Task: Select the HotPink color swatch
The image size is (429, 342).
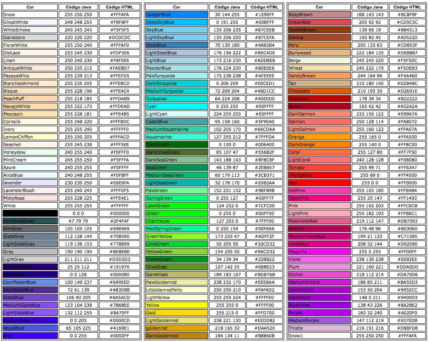Action: [321, 190]
